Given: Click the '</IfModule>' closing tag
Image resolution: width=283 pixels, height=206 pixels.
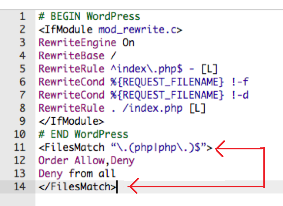Looking at the screenshot, I should pos(71,121).
